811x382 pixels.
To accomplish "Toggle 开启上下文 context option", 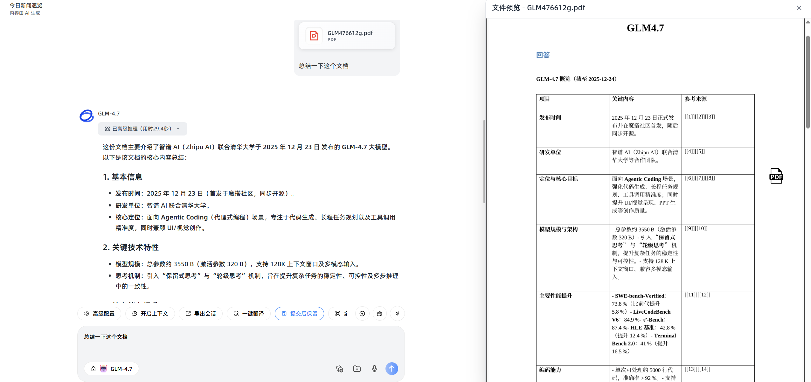I will (150, 314).
